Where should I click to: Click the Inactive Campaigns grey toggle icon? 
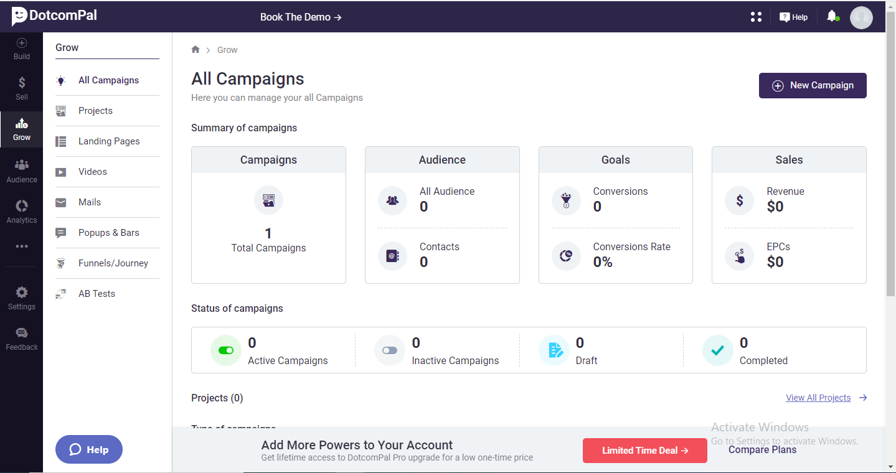pyautogui.click(x=390, y=350)
